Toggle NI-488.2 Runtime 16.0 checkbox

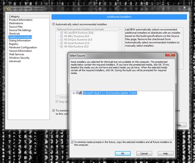pos(62,36)
